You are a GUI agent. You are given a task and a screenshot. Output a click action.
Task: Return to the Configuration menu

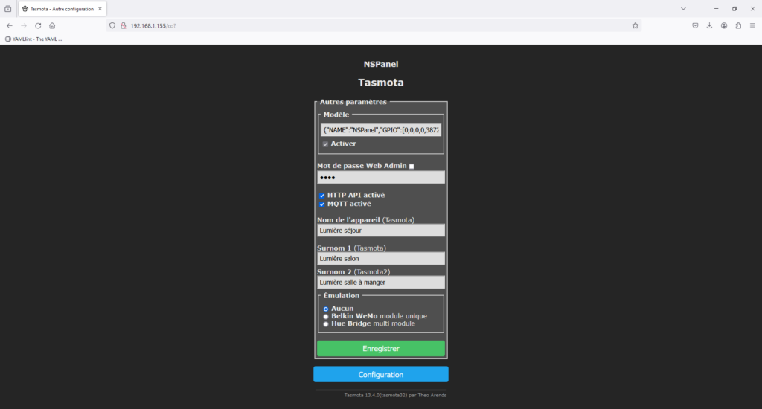point(381,375)
